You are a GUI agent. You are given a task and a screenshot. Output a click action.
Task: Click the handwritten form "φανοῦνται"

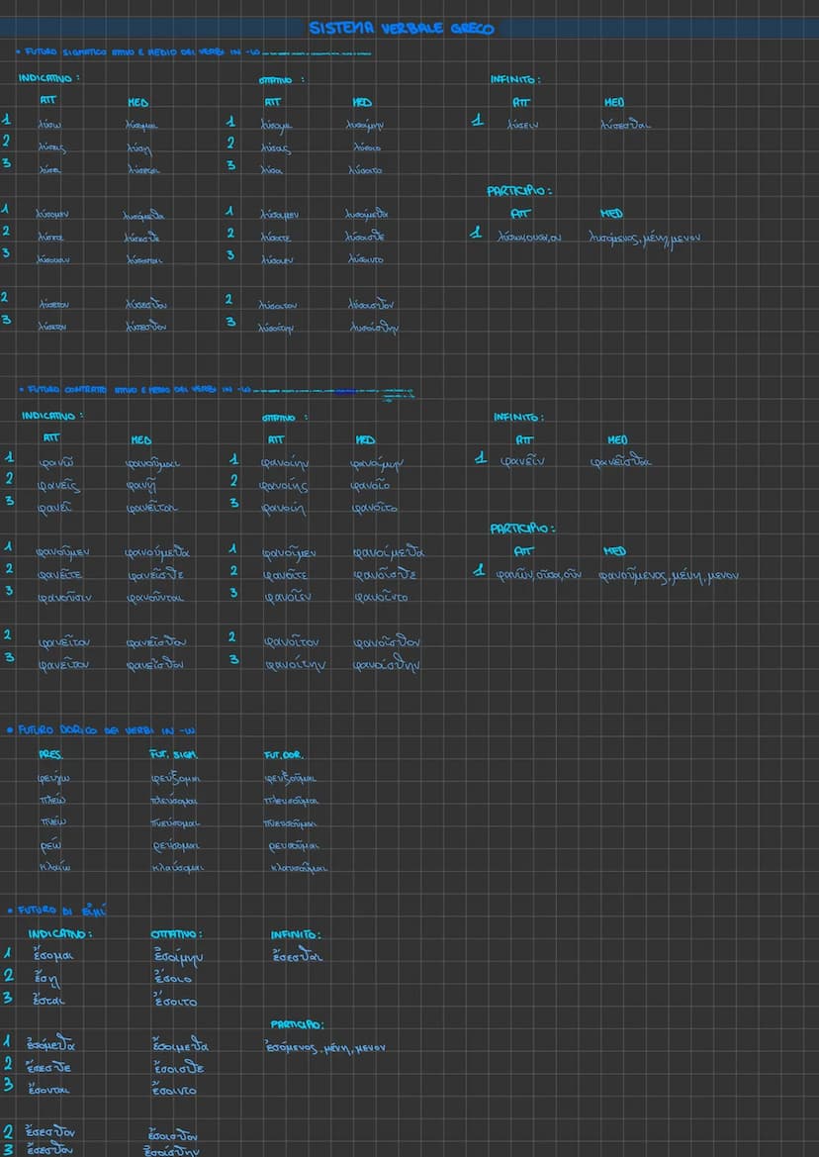click(157, 597)
